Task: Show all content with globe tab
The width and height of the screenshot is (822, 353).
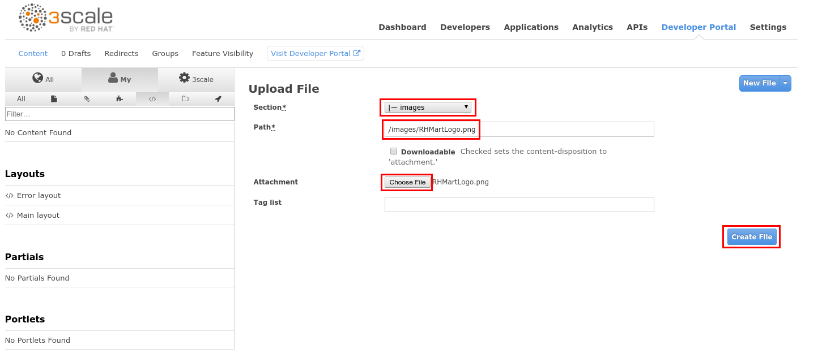Action: (x=43, y=79)
